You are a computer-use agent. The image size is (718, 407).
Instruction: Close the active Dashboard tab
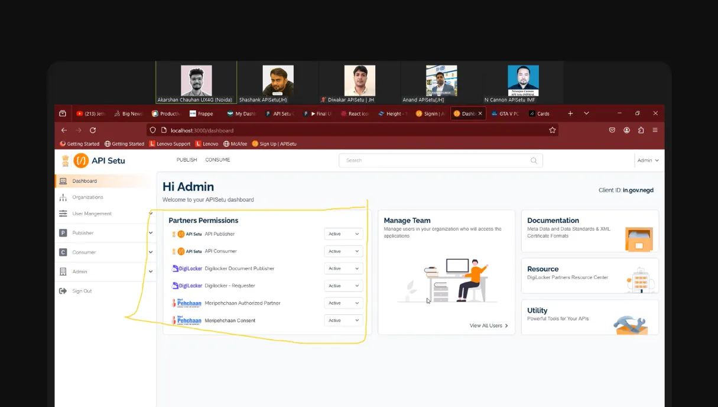pyautogui.click(x=480, y=114)
